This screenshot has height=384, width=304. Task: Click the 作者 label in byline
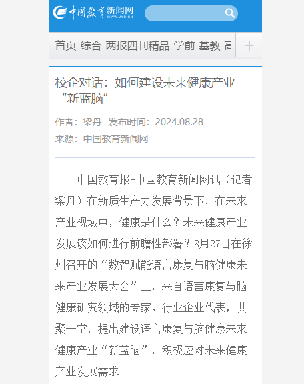(x=64, y=122)
